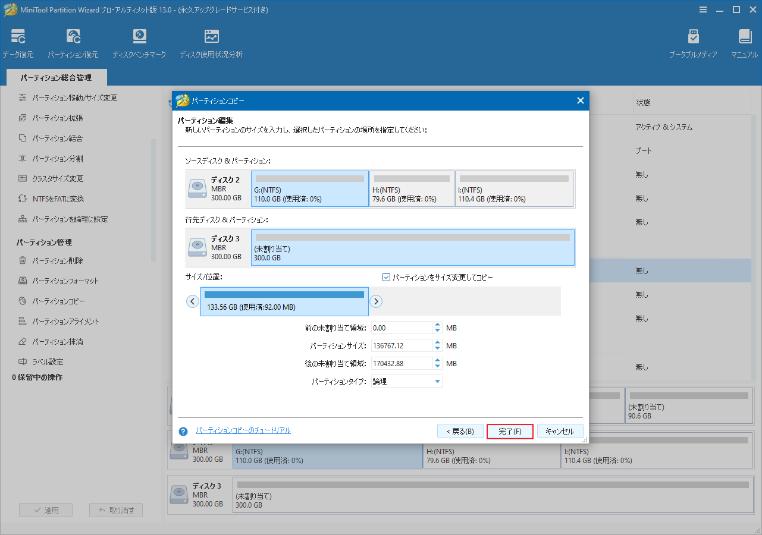Switch to the パーティション総合管理 tab
The image size is (762, 535).
tap(56, 77)
